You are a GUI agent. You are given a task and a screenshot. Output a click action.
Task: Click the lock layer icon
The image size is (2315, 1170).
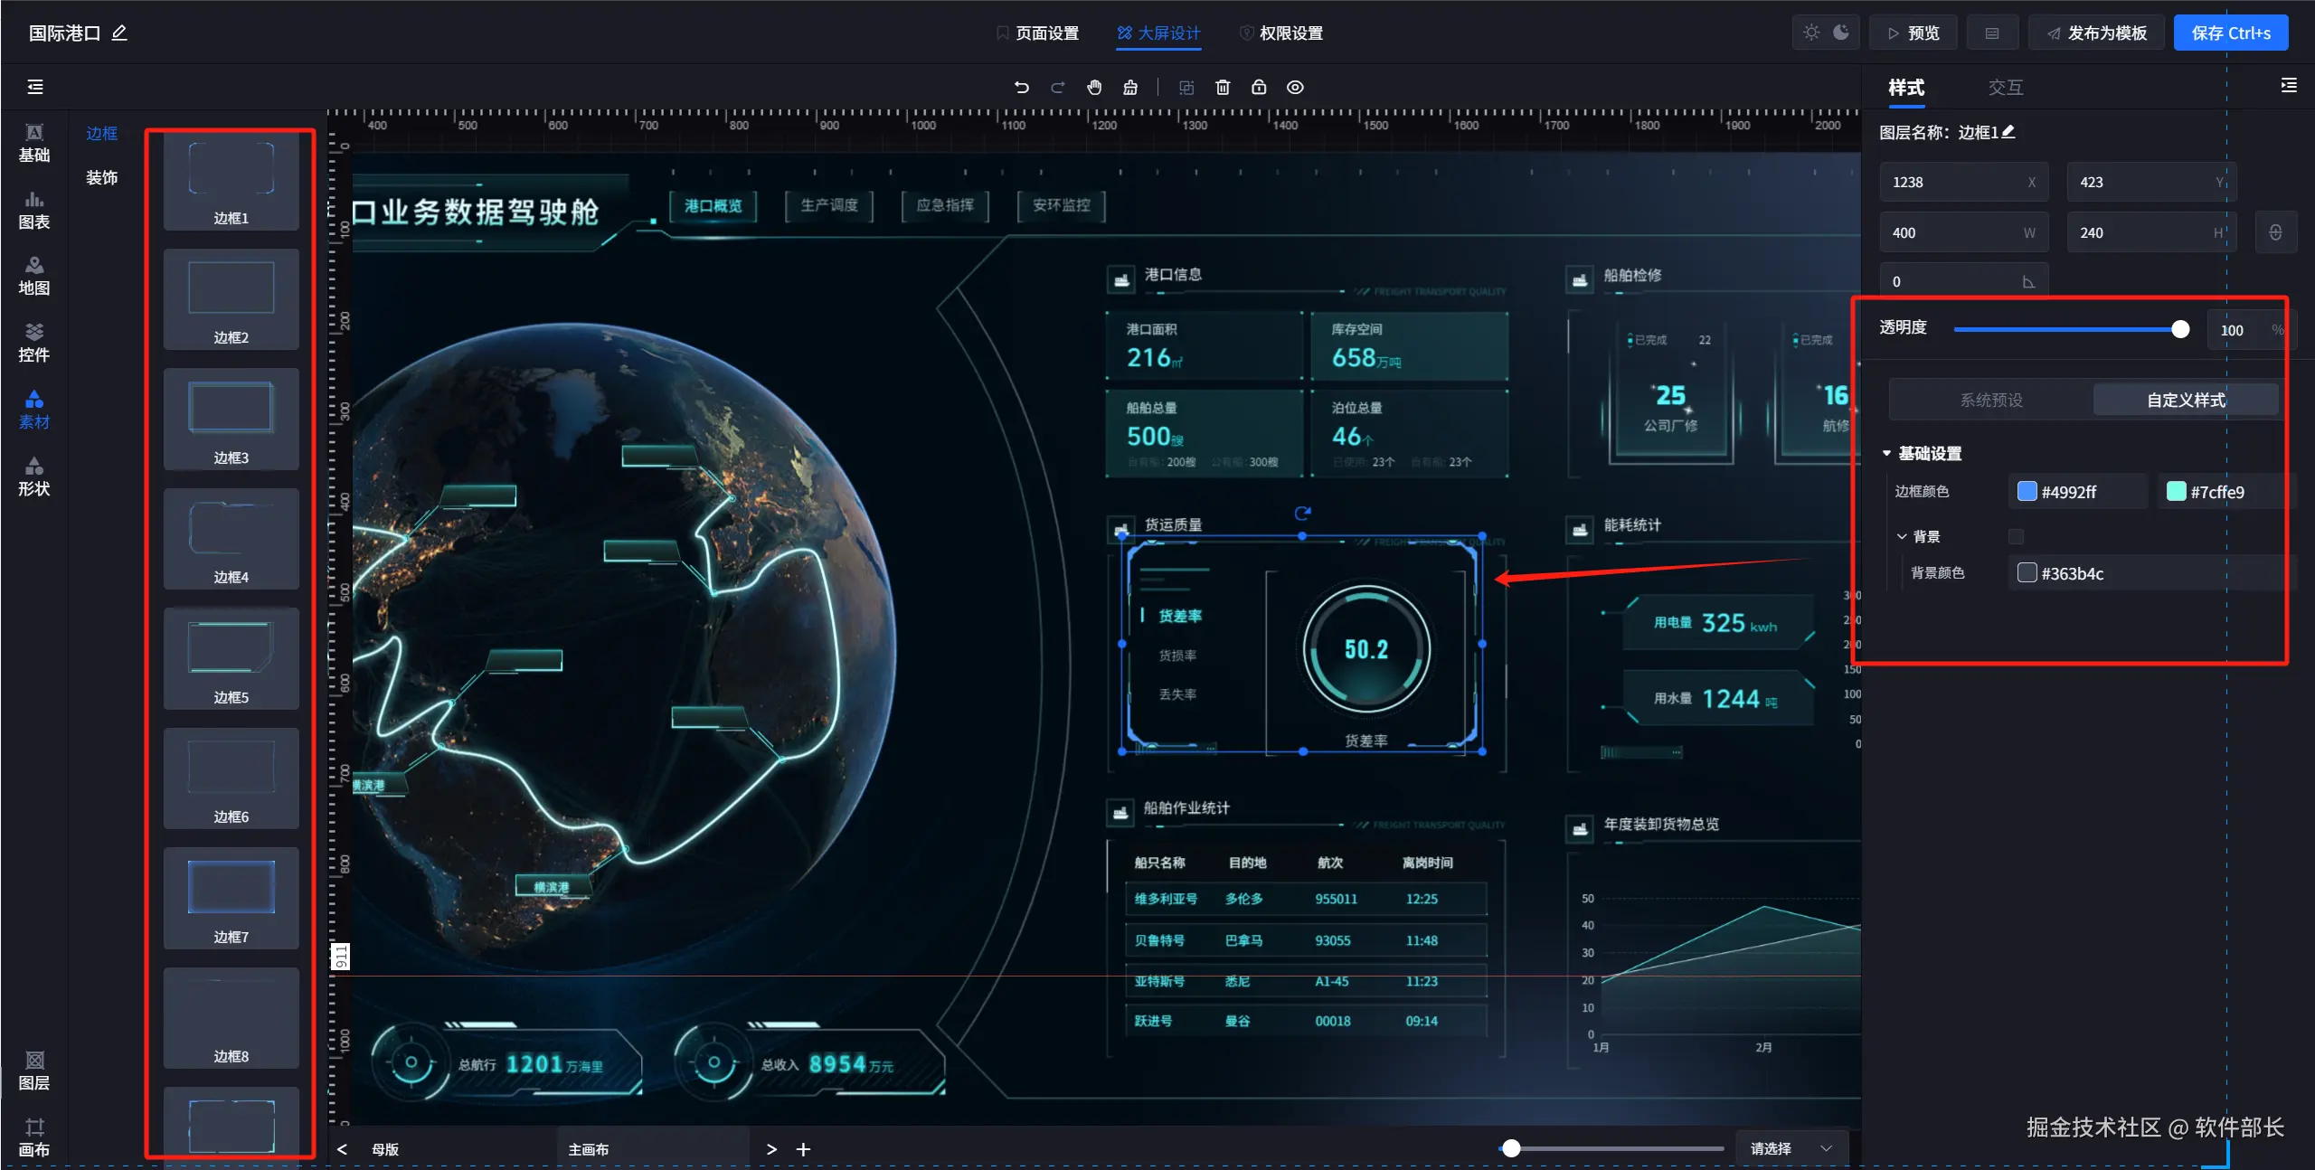[1259, 88]
